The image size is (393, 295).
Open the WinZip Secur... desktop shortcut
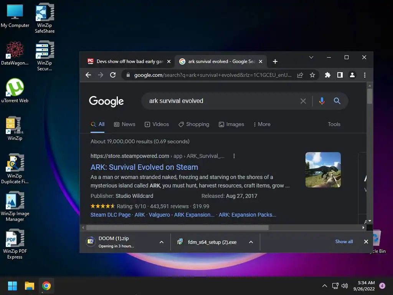click(x=45, y=56)
